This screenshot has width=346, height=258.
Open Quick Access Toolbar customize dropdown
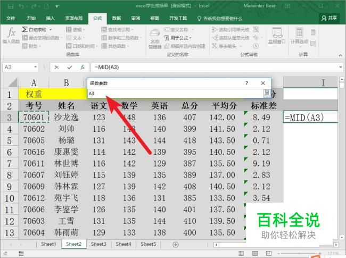point(57,6)
